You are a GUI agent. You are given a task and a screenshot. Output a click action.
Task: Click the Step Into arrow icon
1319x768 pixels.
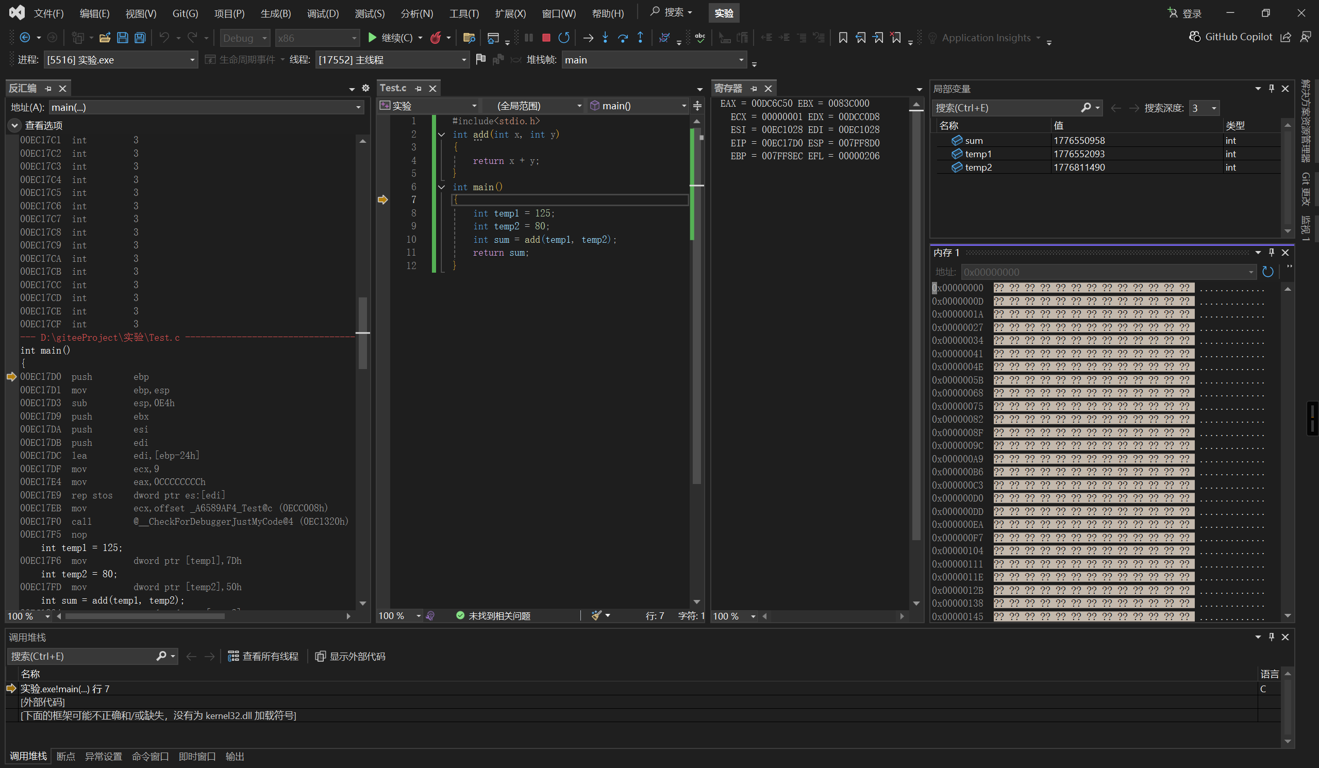pos(606,38)
